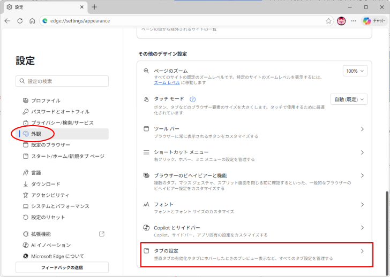The image size is (390, 277).
Task: Click the ダウンロード arrow icon in sidebar
Action: point(26,184)
